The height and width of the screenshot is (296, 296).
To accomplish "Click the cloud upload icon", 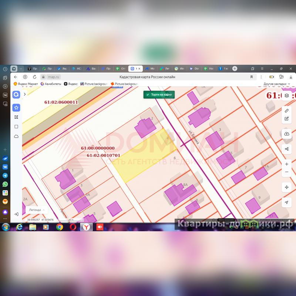I will click(x=287, y=134).
